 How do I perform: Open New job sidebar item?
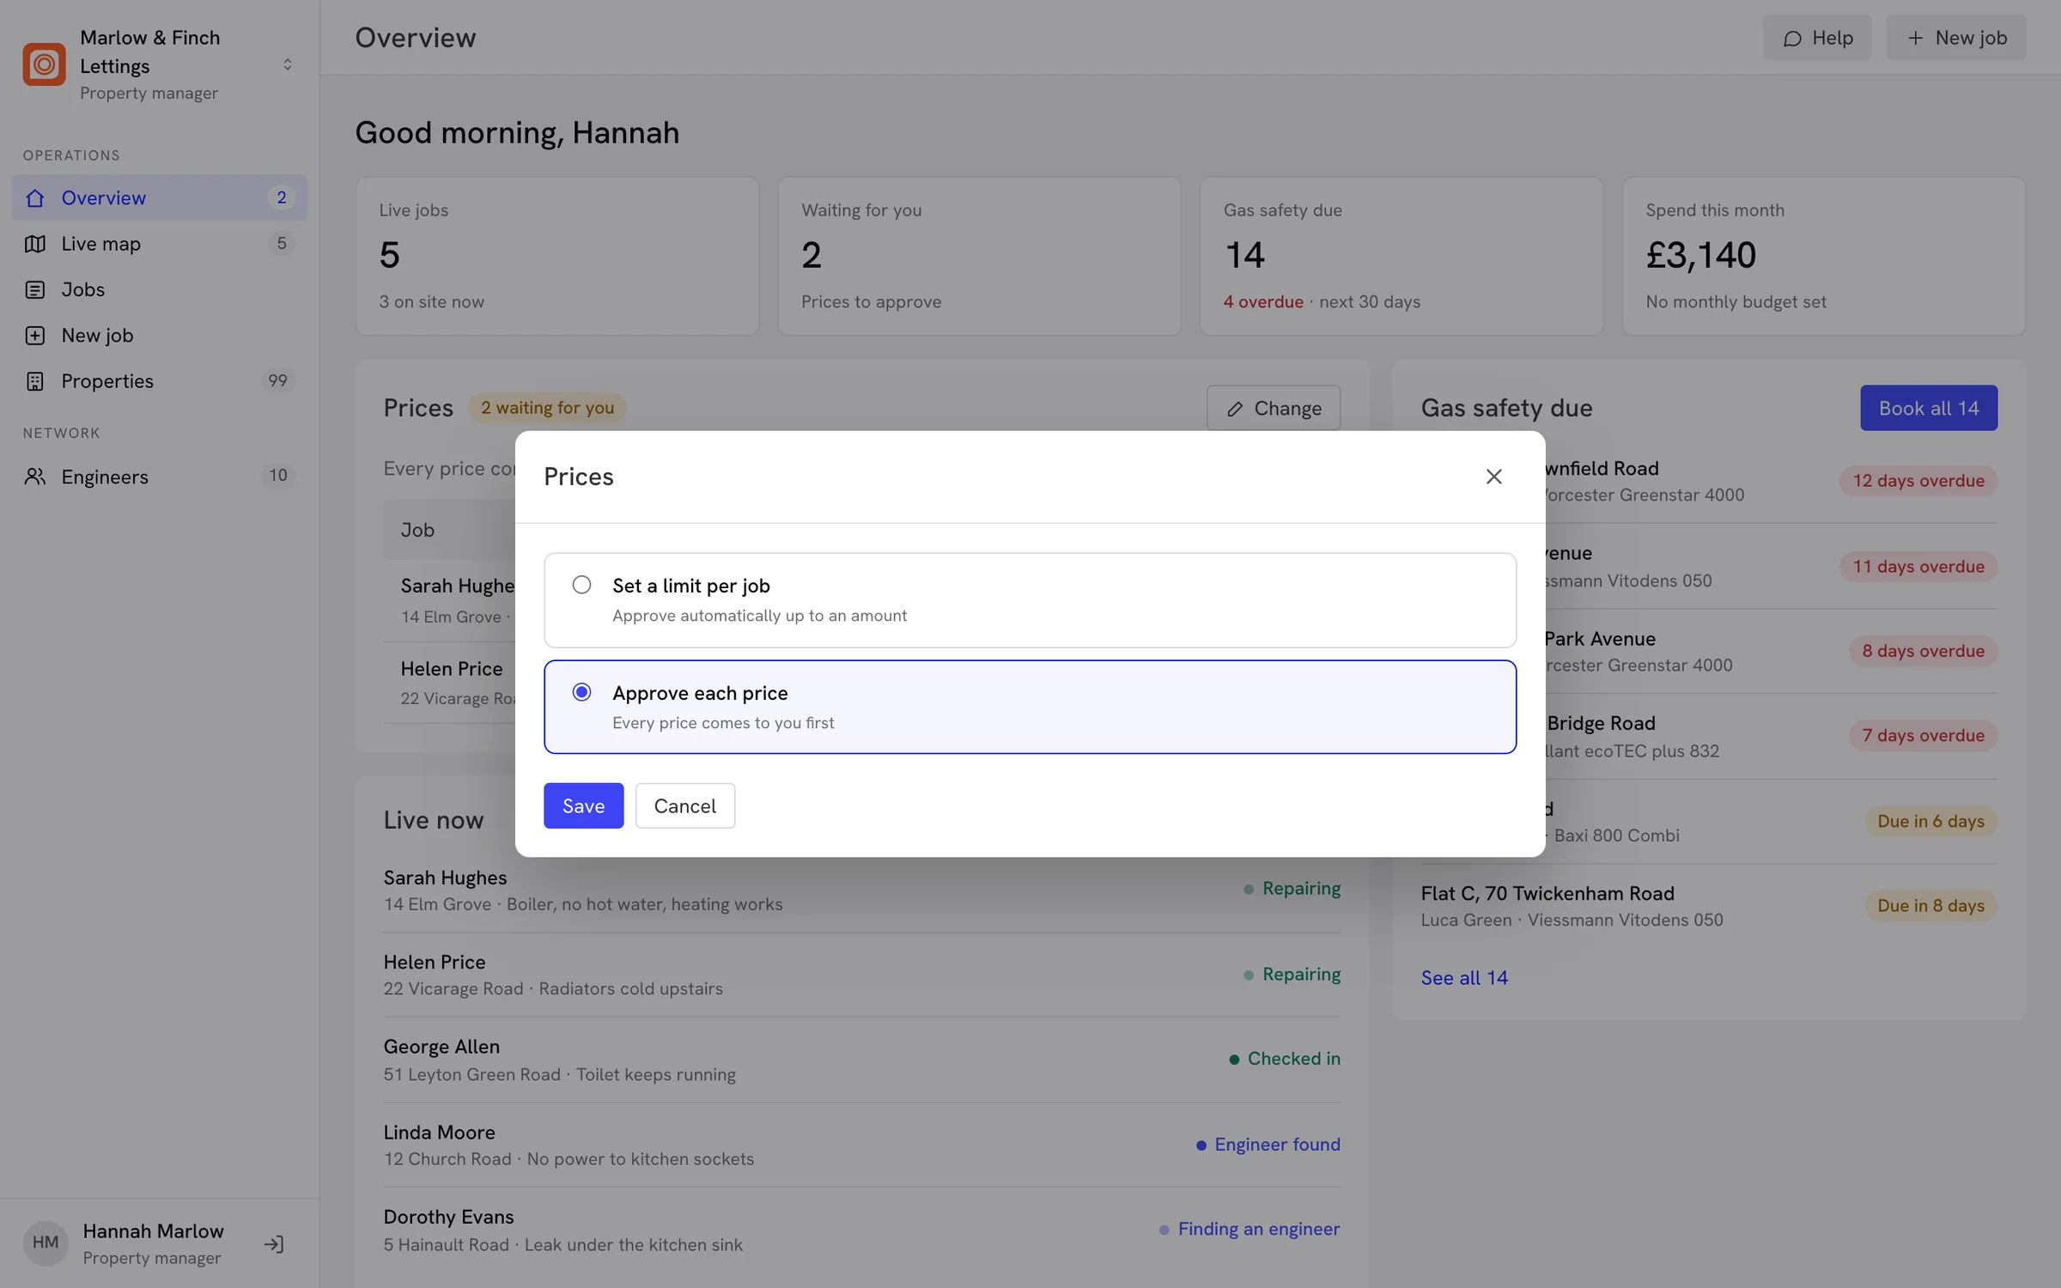point(159,335)
